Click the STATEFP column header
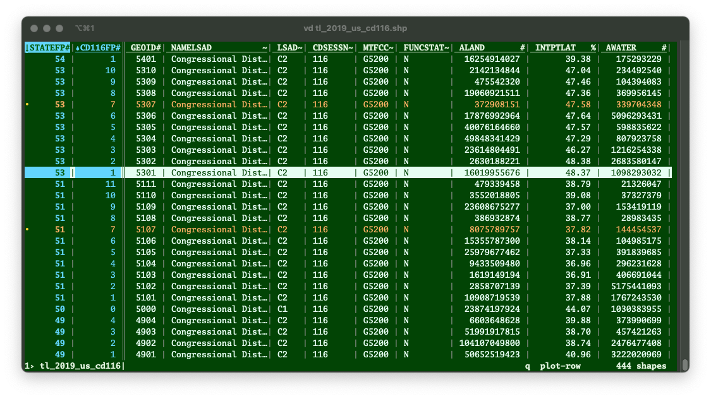 click(x=47, y=47)
